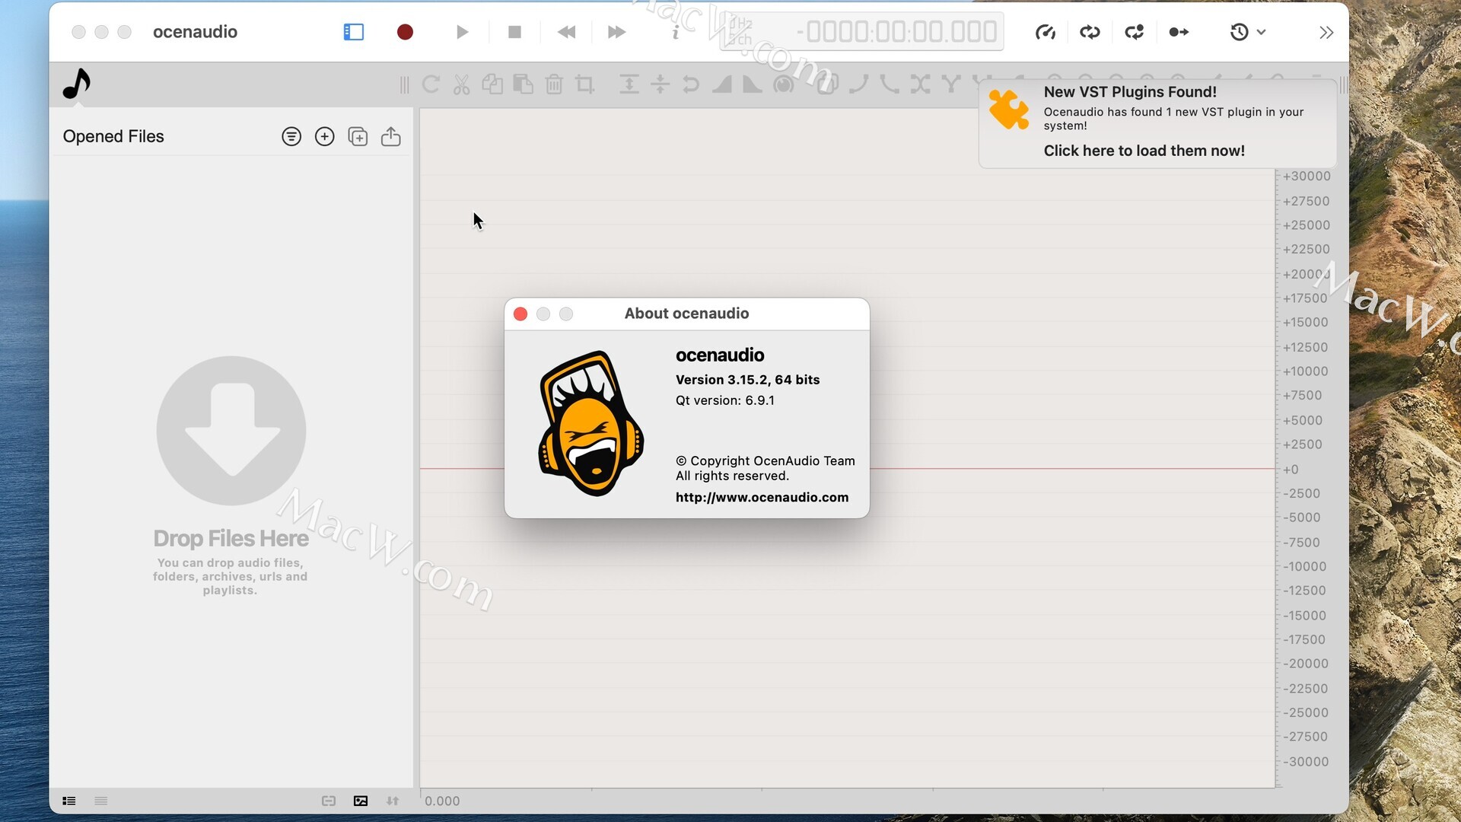Expand the toolbar overflow chevrons

pyautogui.click(x=1326, y=32)
